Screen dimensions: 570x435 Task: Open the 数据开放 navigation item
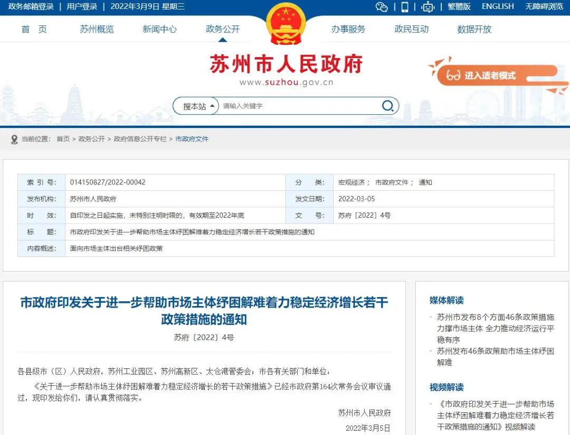coord(474,29)
